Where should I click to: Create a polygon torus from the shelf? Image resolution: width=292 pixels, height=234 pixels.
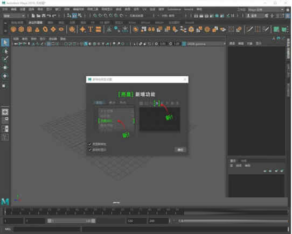click(x=45, y=30)
